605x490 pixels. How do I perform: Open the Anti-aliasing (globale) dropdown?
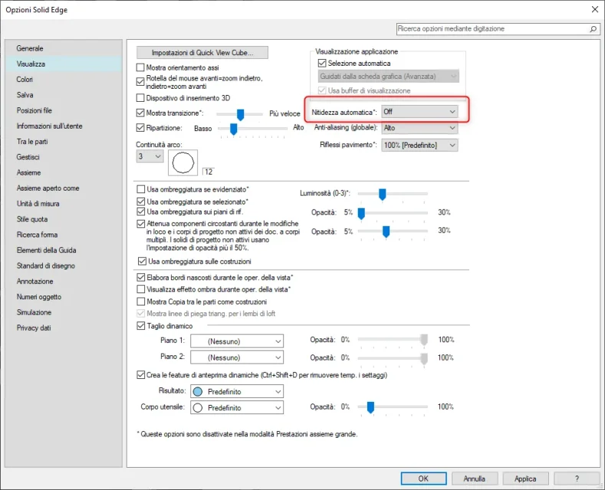pyautogui.click(x=419, y=128)
